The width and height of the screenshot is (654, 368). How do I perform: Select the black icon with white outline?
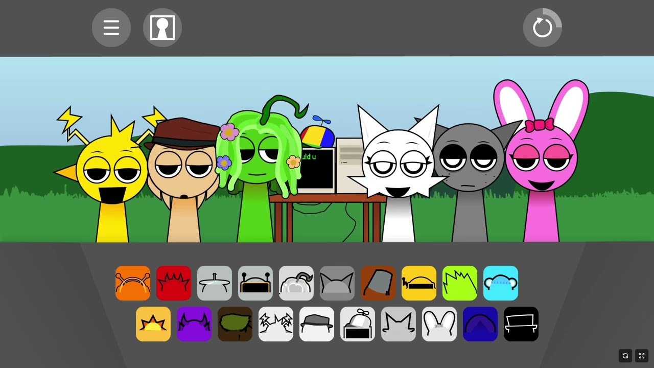pos(521,324)
